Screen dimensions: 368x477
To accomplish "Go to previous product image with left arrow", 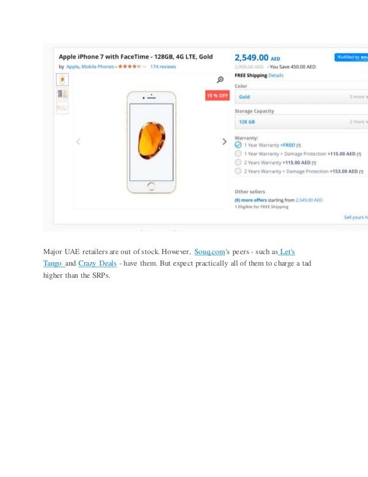I will click(x=78, y=141).
